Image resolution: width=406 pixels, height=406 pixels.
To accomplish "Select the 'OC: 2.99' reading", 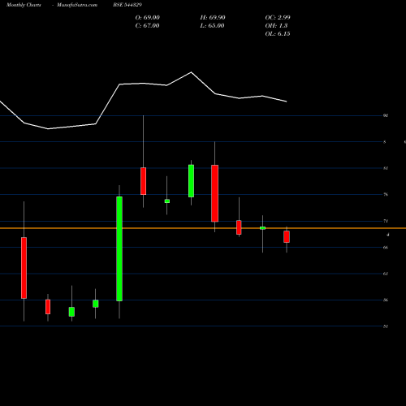I will click(x=278, y=18).
